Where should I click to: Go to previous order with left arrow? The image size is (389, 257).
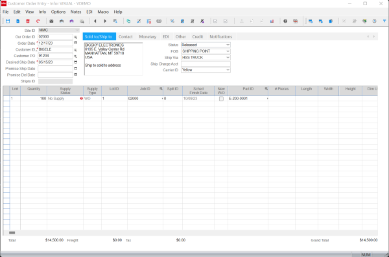95,21
